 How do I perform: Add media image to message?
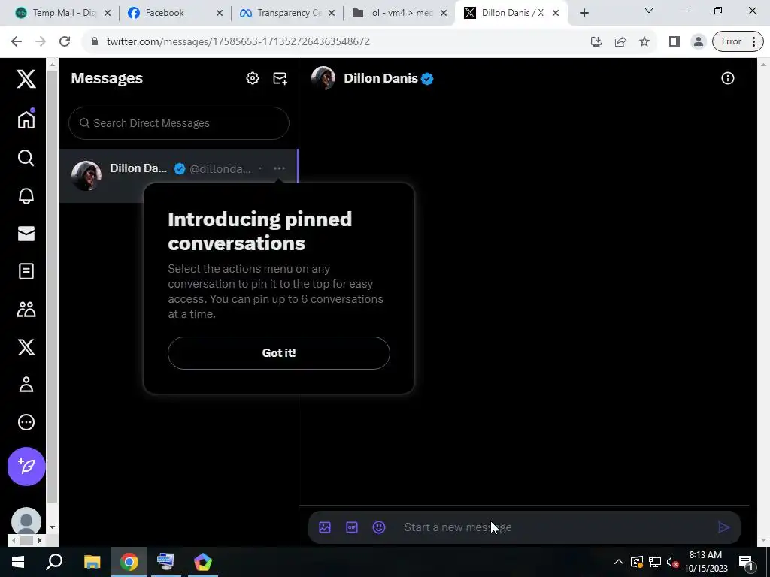325,527
